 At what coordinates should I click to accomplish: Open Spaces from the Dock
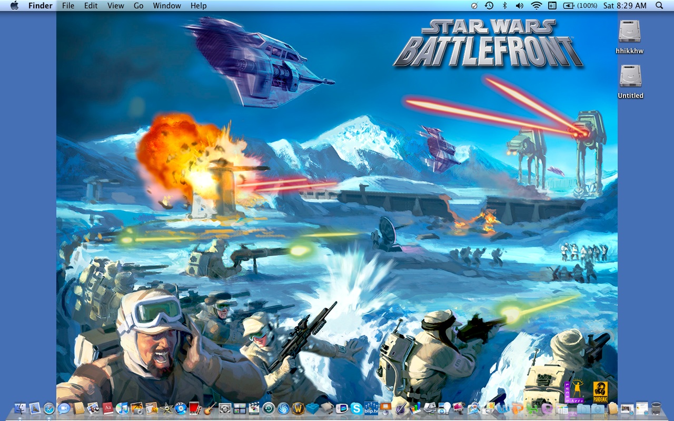(x=240, y=408)
